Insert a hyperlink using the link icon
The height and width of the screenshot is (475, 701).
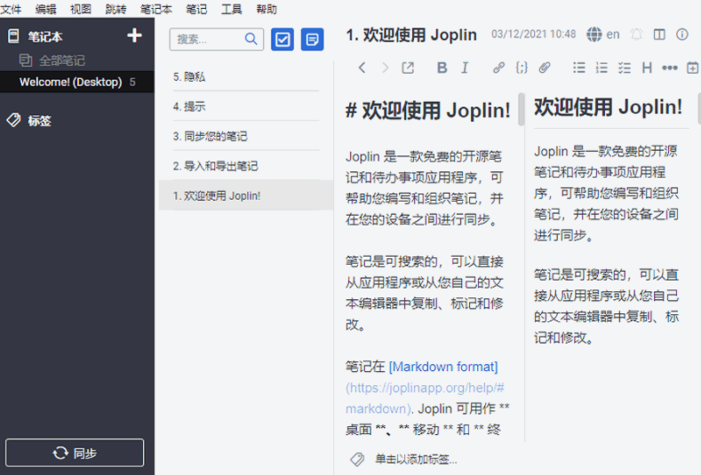coord(498,67)
